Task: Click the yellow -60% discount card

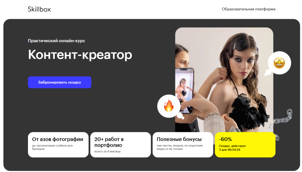Action: 245,145
